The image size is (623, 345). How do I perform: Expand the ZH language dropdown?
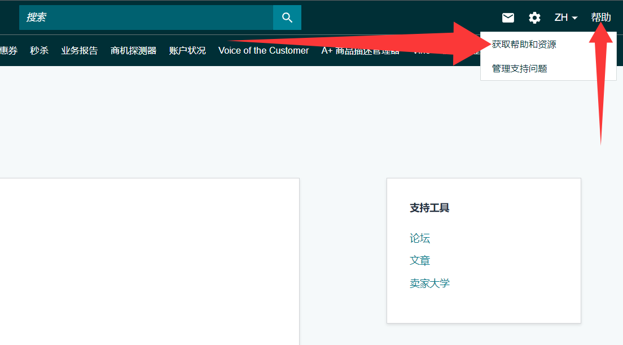(566, 18)
